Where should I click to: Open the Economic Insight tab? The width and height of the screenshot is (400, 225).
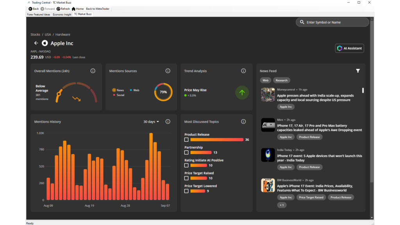62,14
